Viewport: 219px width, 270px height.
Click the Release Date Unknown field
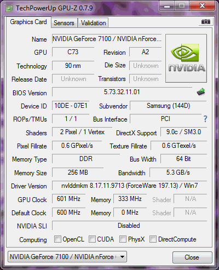click(73, 79)
